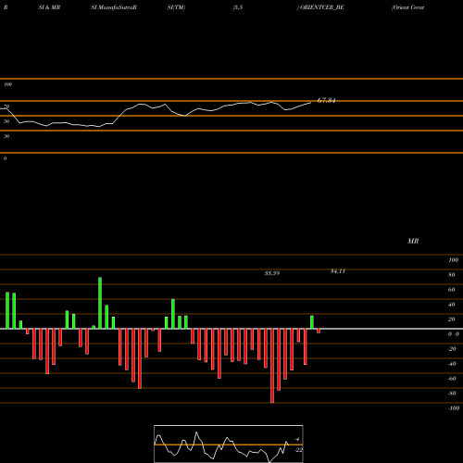This screenshot has height=463, width=463.
Task: Click the MR axis label -100
Action: 454,408
